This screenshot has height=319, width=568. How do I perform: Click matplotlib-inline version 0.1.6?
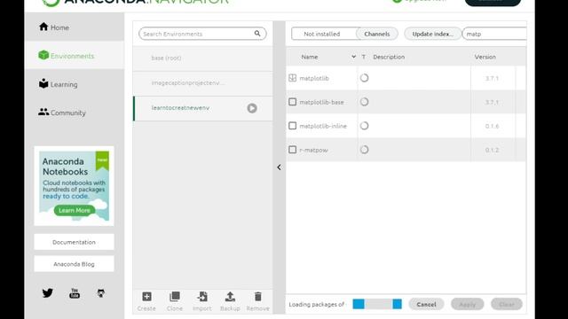492,126
